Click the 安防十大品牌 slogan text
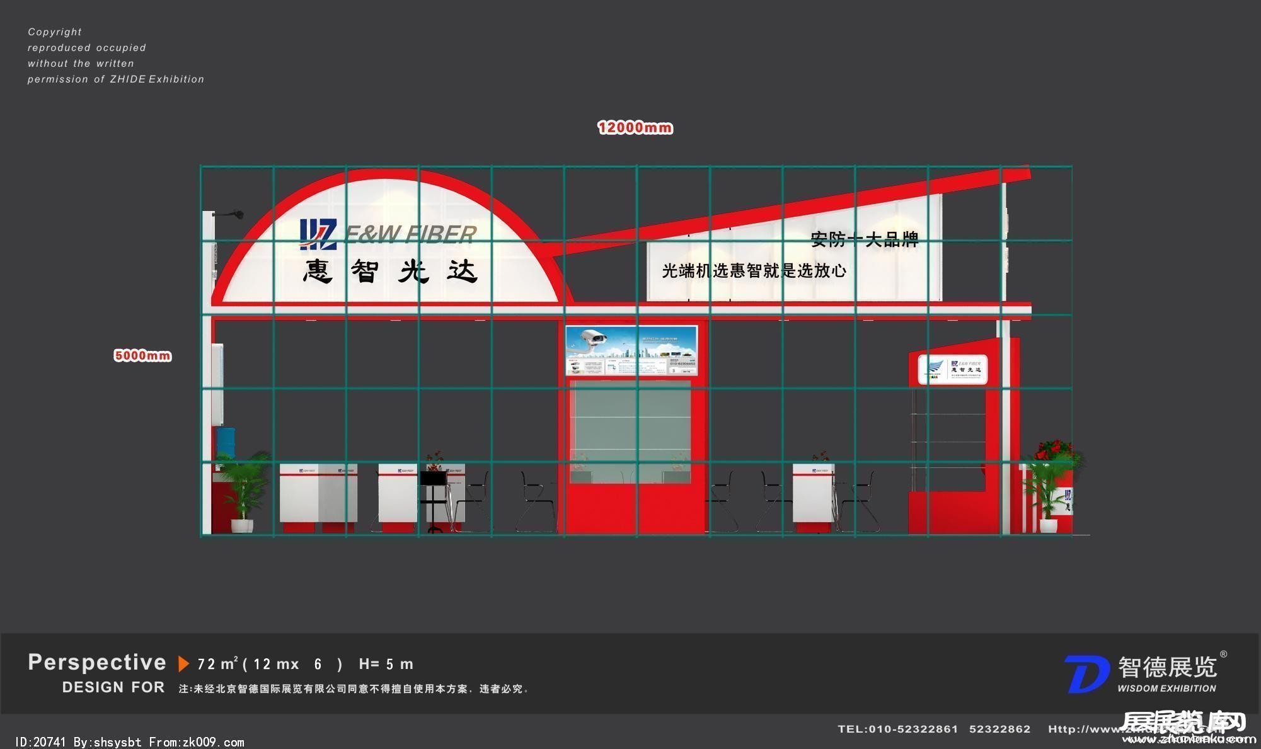1261x749 pixels. (864, 239)
